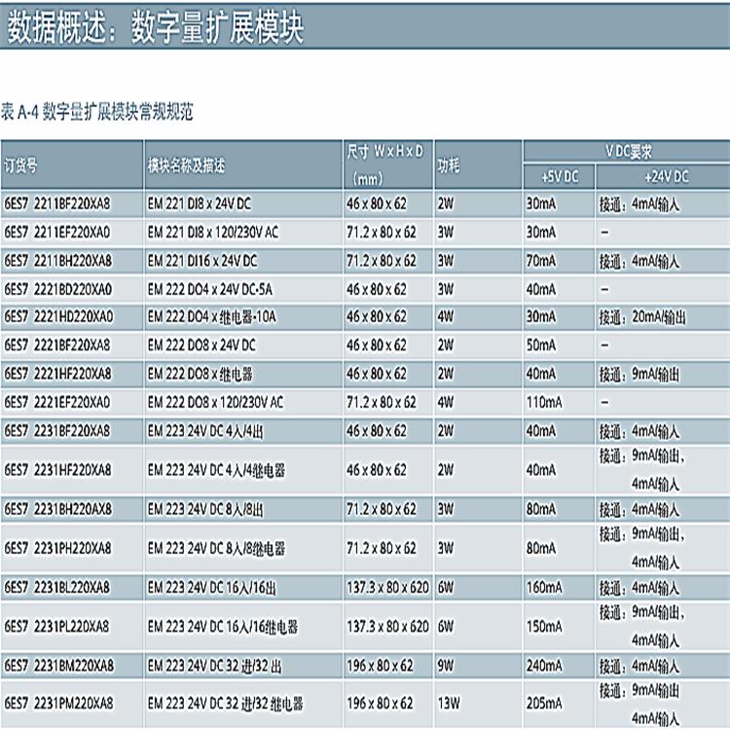730x730 pixels.
Task: Click EM 223 24V DC 4入/4出
Action: pos(205,431)
